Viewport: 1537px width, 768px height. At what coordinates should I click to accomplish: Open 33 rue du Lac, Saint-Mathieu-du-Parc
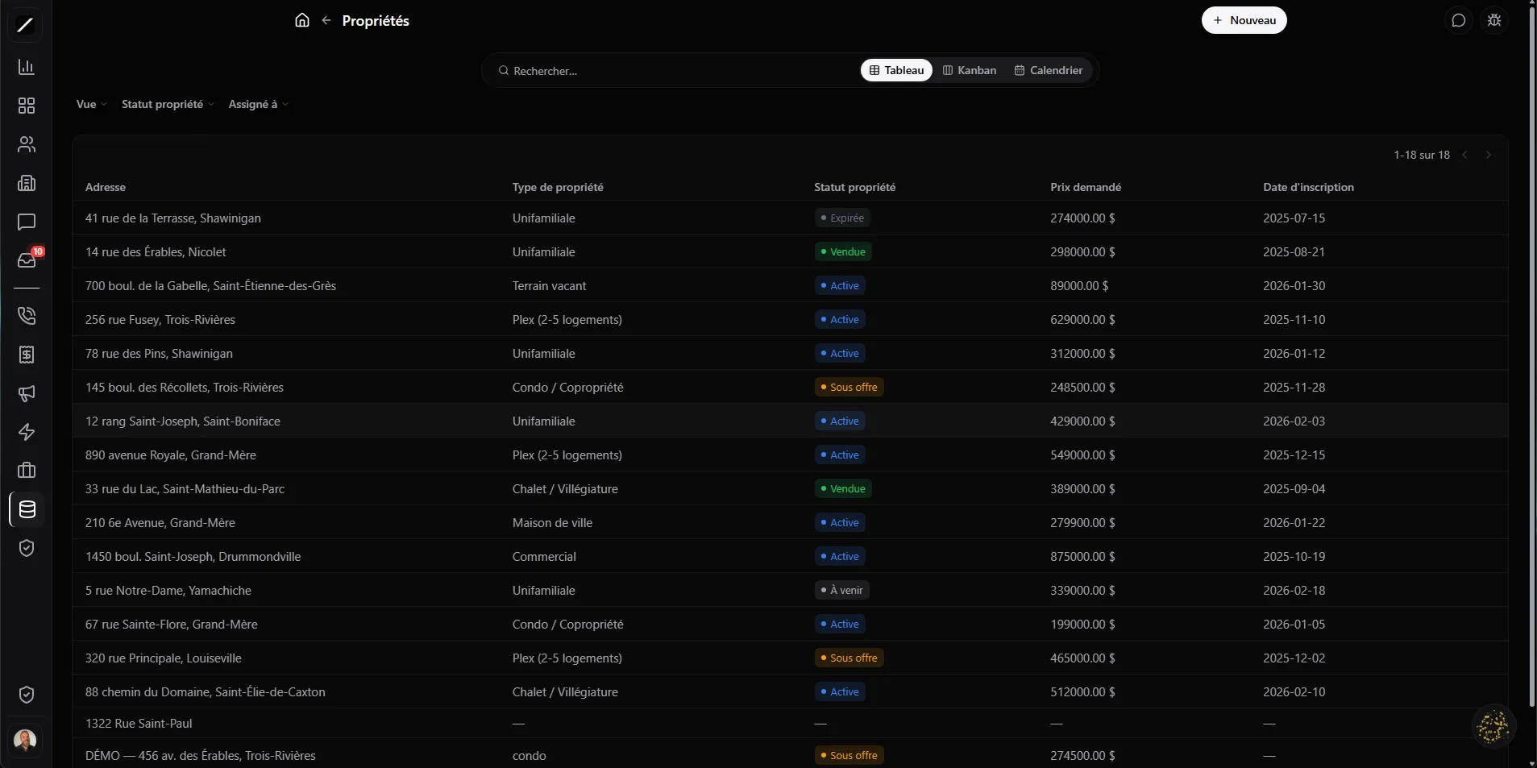coord(790,488)
